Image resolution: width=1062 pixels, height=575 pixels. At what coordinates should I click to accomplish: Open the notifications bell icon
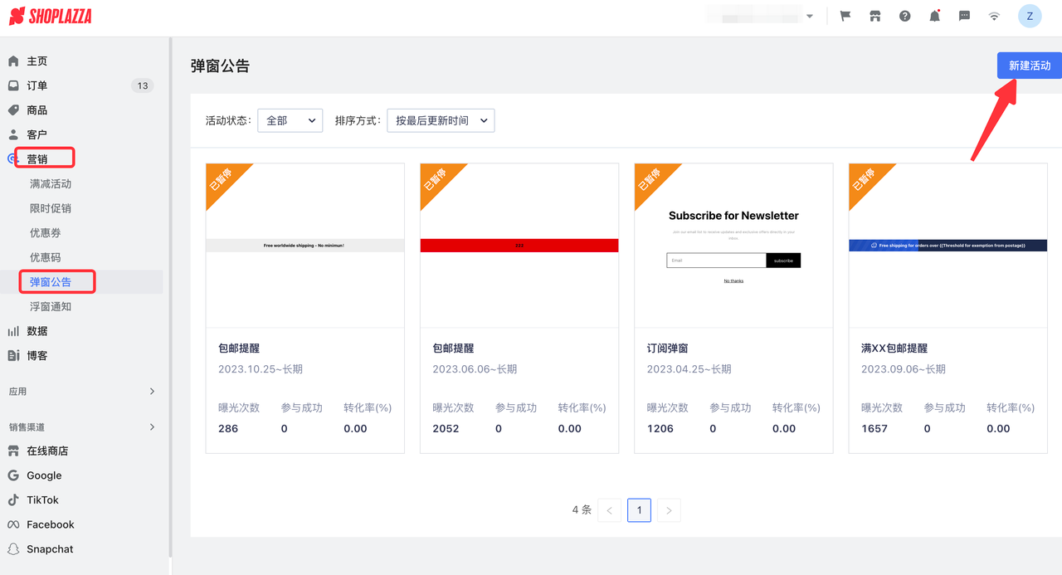tap(934, 15)
